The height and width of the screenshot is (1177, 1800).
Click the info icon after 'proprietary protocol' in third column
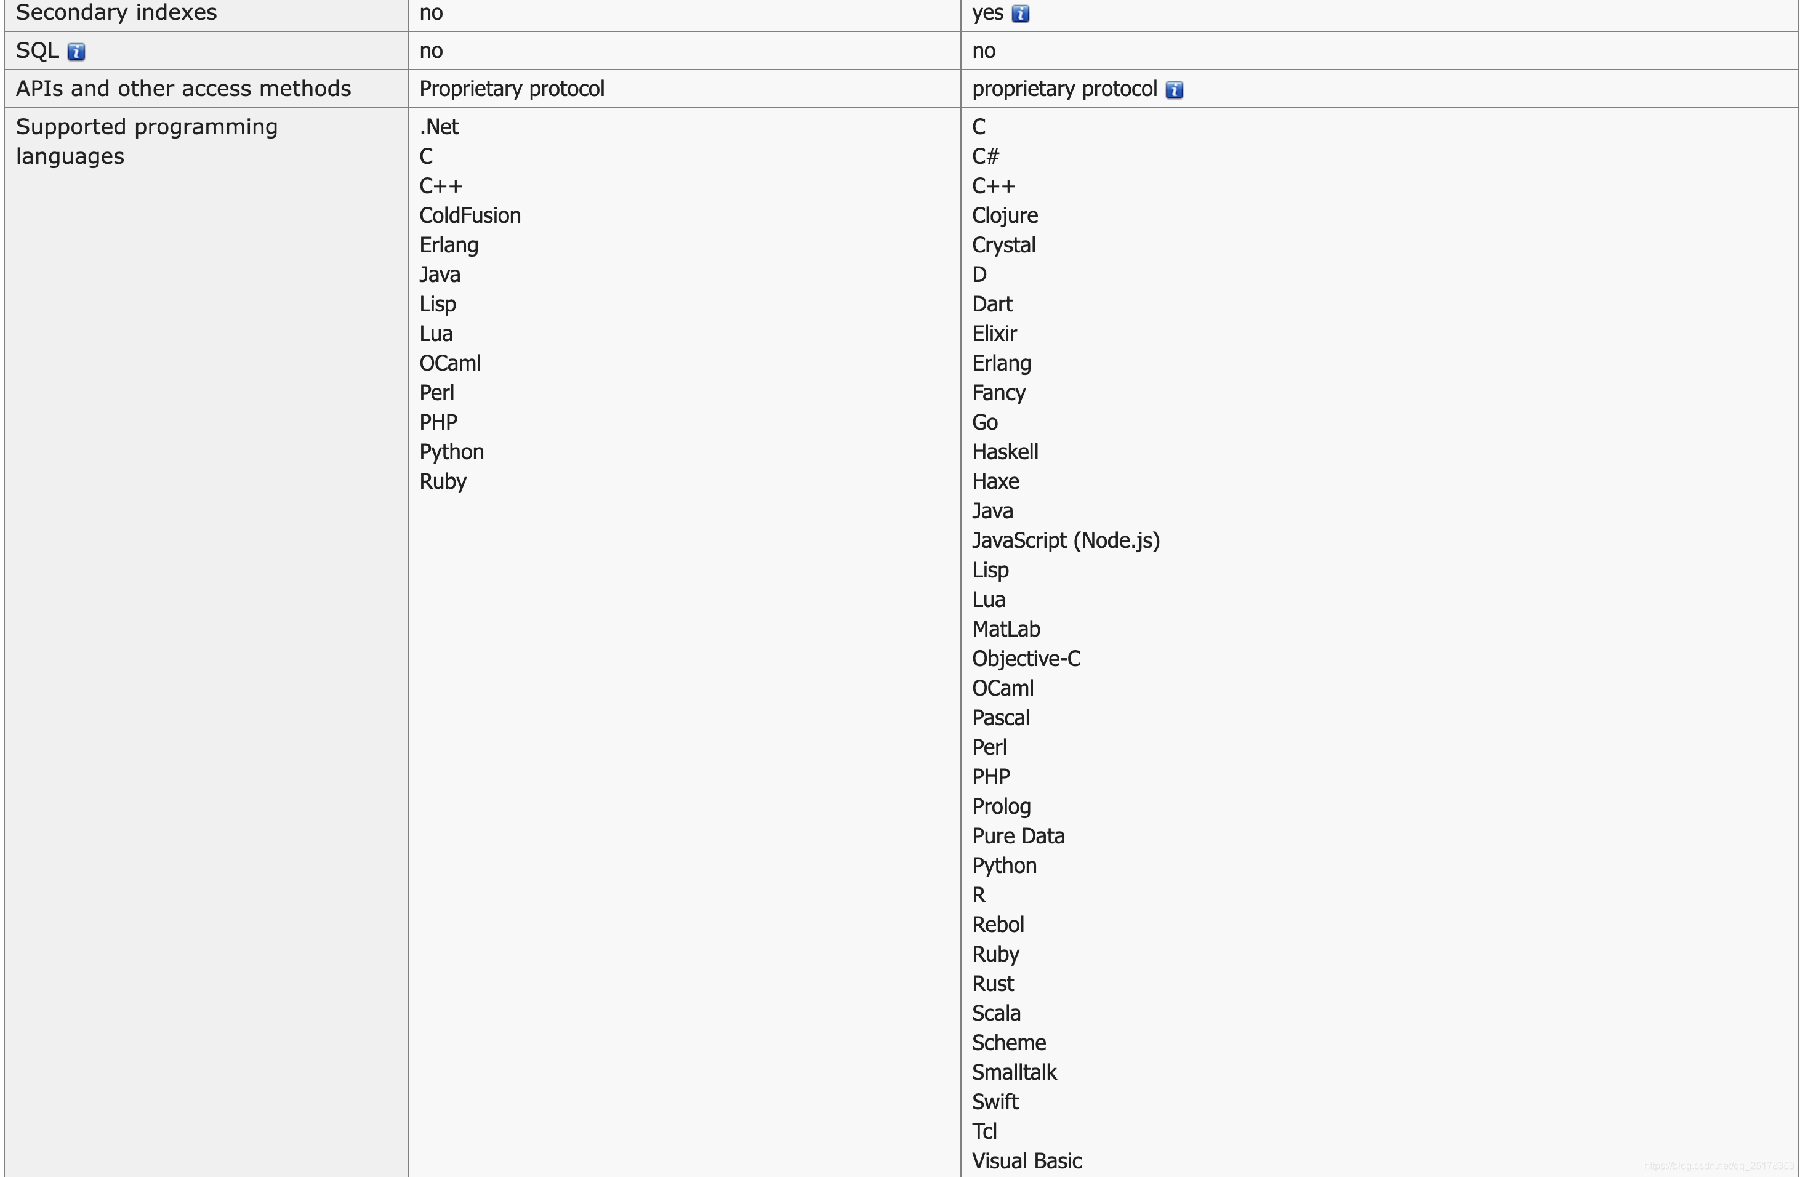(x=1174, y=90)
